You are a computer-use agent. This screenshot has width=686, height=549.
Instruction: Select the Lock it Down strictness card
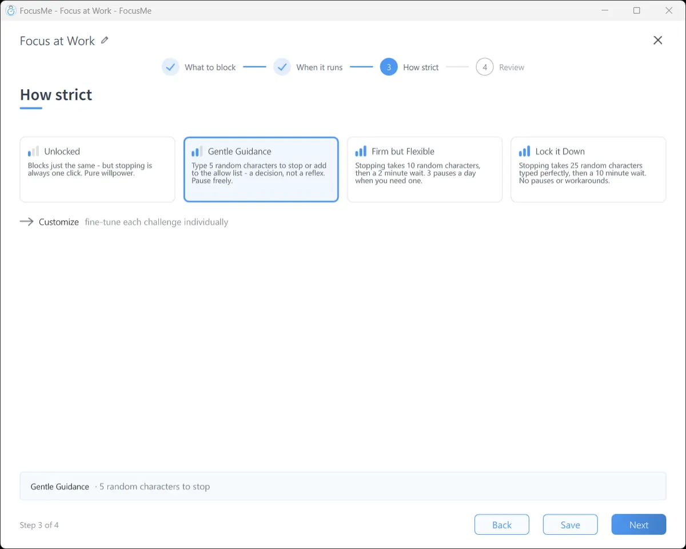point(588,169)
